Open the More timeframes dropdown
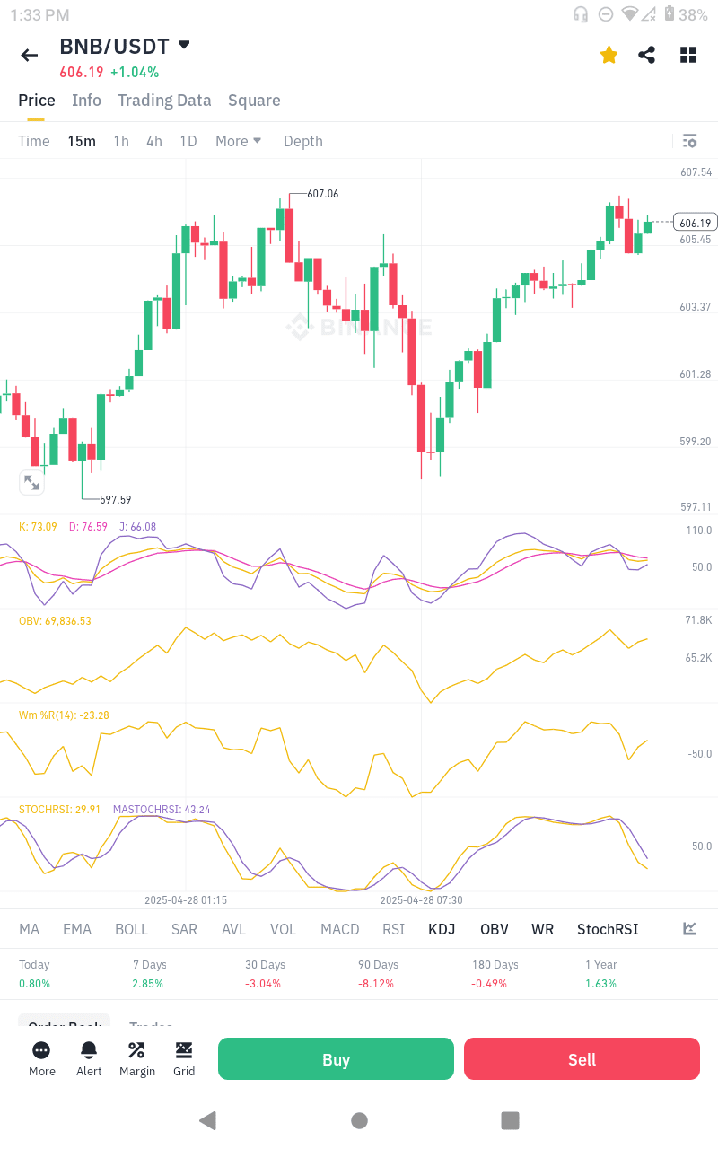 238,141
